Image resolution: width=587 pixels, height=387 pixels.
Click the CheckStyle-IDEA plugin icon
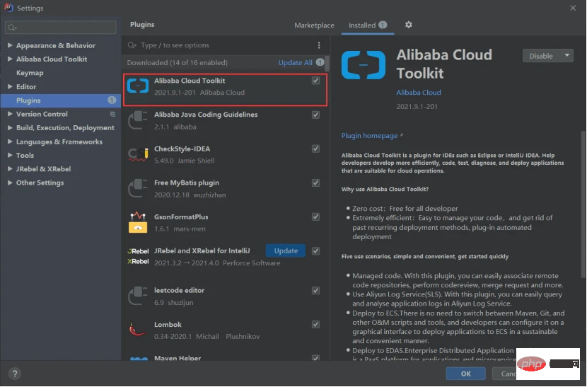(x=137, y=155)
